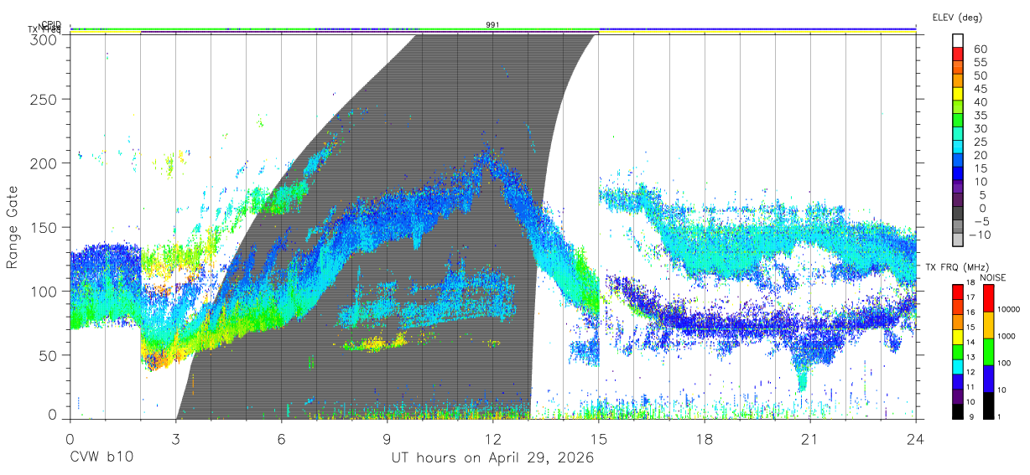This screenshot has height=475, width=1030.
Task: Click the yellow NOISE band between 1000 and 10000
Action: [987, 324]
